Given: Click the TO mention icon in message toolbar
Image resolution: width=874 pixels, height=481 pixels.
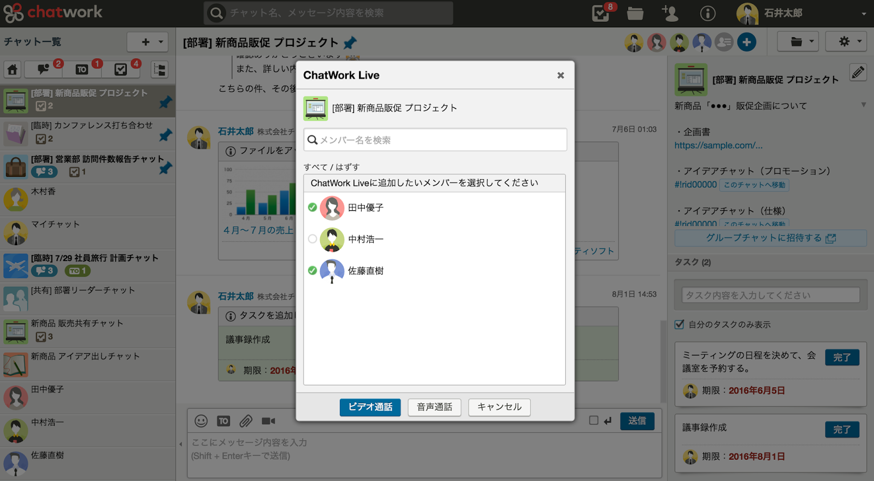Looking at the screenshot, I should tap(223, 421).
